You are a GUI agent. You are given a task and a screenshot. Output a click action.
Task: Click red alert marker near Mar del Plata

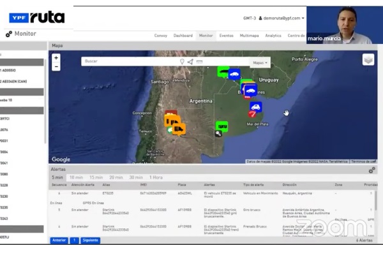tap(252, 114)
